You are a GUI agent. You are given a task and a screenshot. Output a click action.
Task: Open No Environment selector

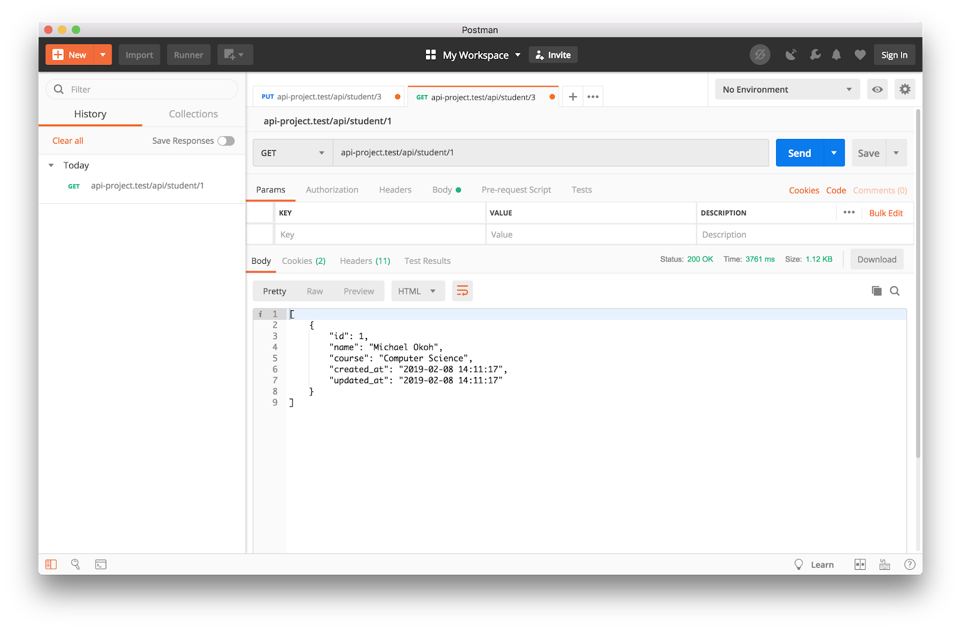(x=787, y=90)
